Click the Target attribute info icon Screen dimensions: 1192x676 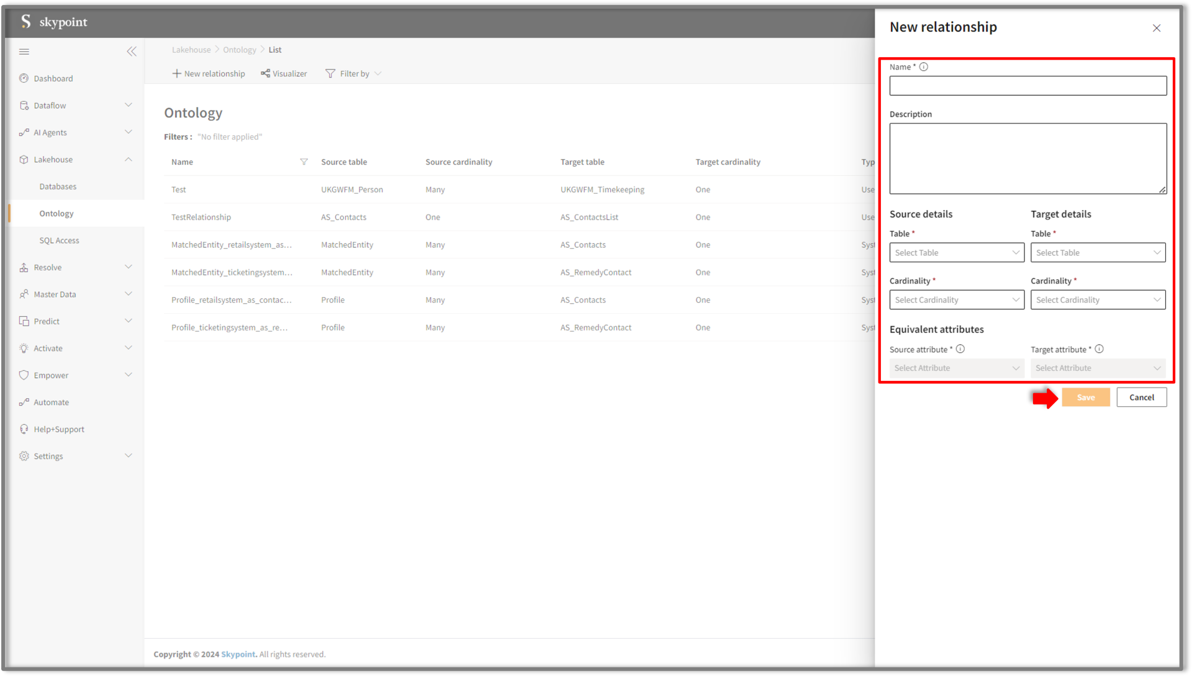(1099, 349)
